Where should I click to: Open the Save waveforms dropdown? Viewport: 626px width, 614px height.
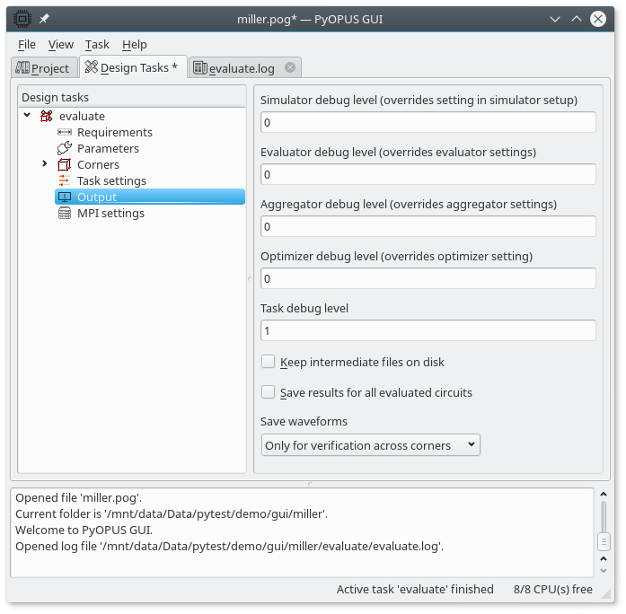370,445
